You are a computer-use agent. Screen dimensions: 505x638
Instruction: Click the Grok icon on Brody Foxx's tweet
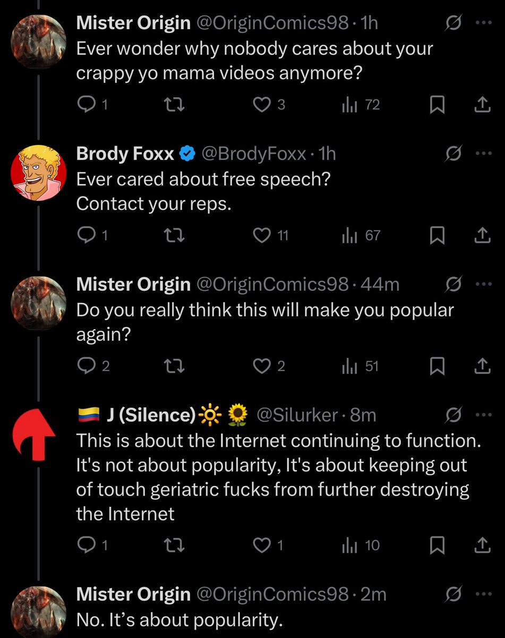coord(453,154)
